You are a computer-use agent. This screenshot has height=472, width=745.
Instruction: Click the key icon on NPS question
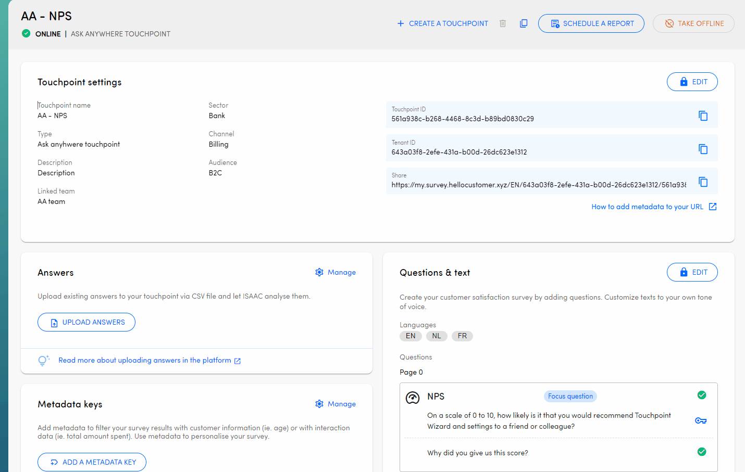[701, 420]
